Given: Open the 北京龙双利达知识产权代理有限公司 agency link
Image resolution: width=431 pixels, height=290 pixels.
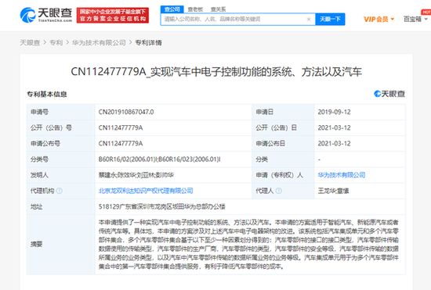Looking at the screenshot, I should 146,191.
